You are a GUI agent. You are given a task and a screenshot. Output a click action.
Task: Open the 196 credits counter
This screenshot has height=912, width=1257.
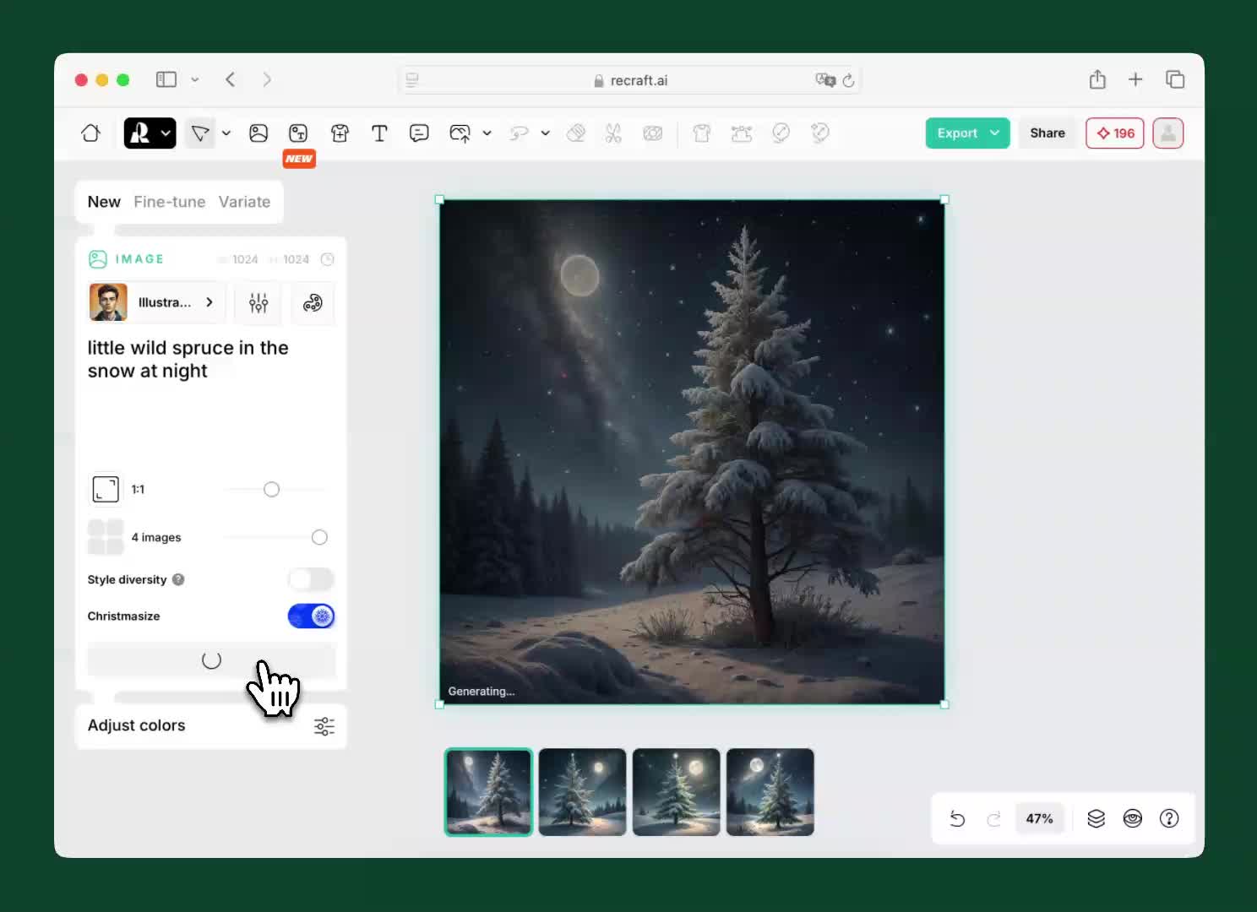coord(1115,133)
